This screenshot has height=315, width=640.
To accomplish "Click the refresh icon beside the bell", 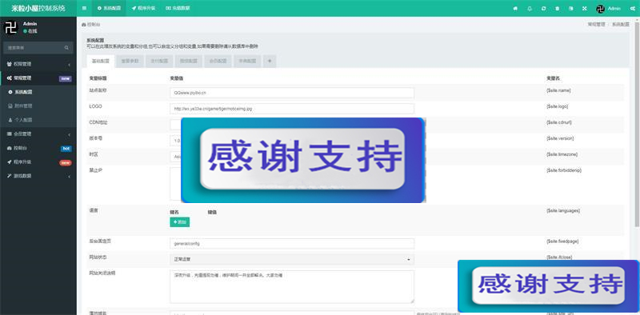I will [x=543, y=8].
